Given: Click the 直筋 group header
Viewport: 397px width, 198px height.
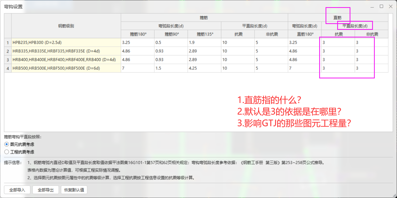Looking at the screenshot, I should click(338, 18).
